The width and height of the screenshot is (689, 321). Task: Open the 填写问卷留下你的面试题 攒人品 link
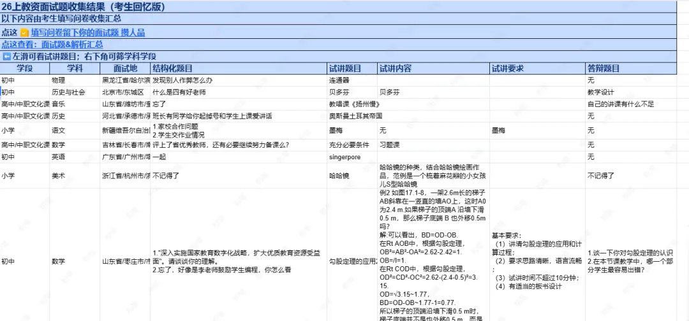[x=88, y=32]
